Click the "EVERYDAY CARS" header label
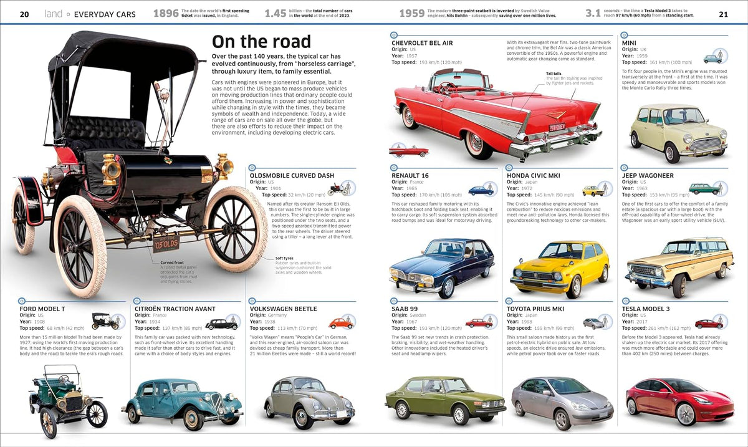Screen dimensions: 748x447 click(105, 14)
